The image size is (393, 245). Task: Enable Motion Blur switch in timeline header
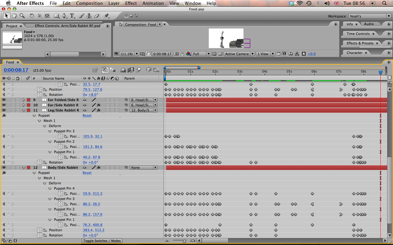pos(138,70)
